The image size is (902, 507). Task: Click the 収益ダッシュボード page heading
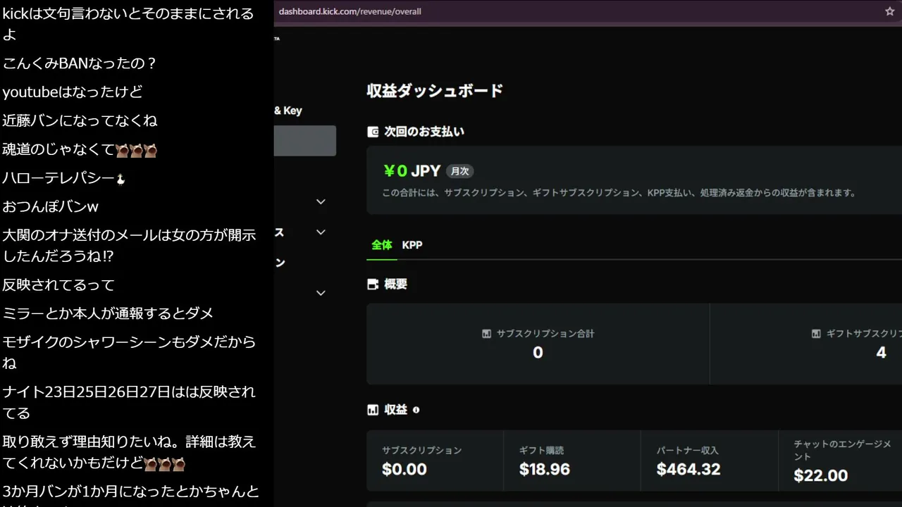pos(435,91)
